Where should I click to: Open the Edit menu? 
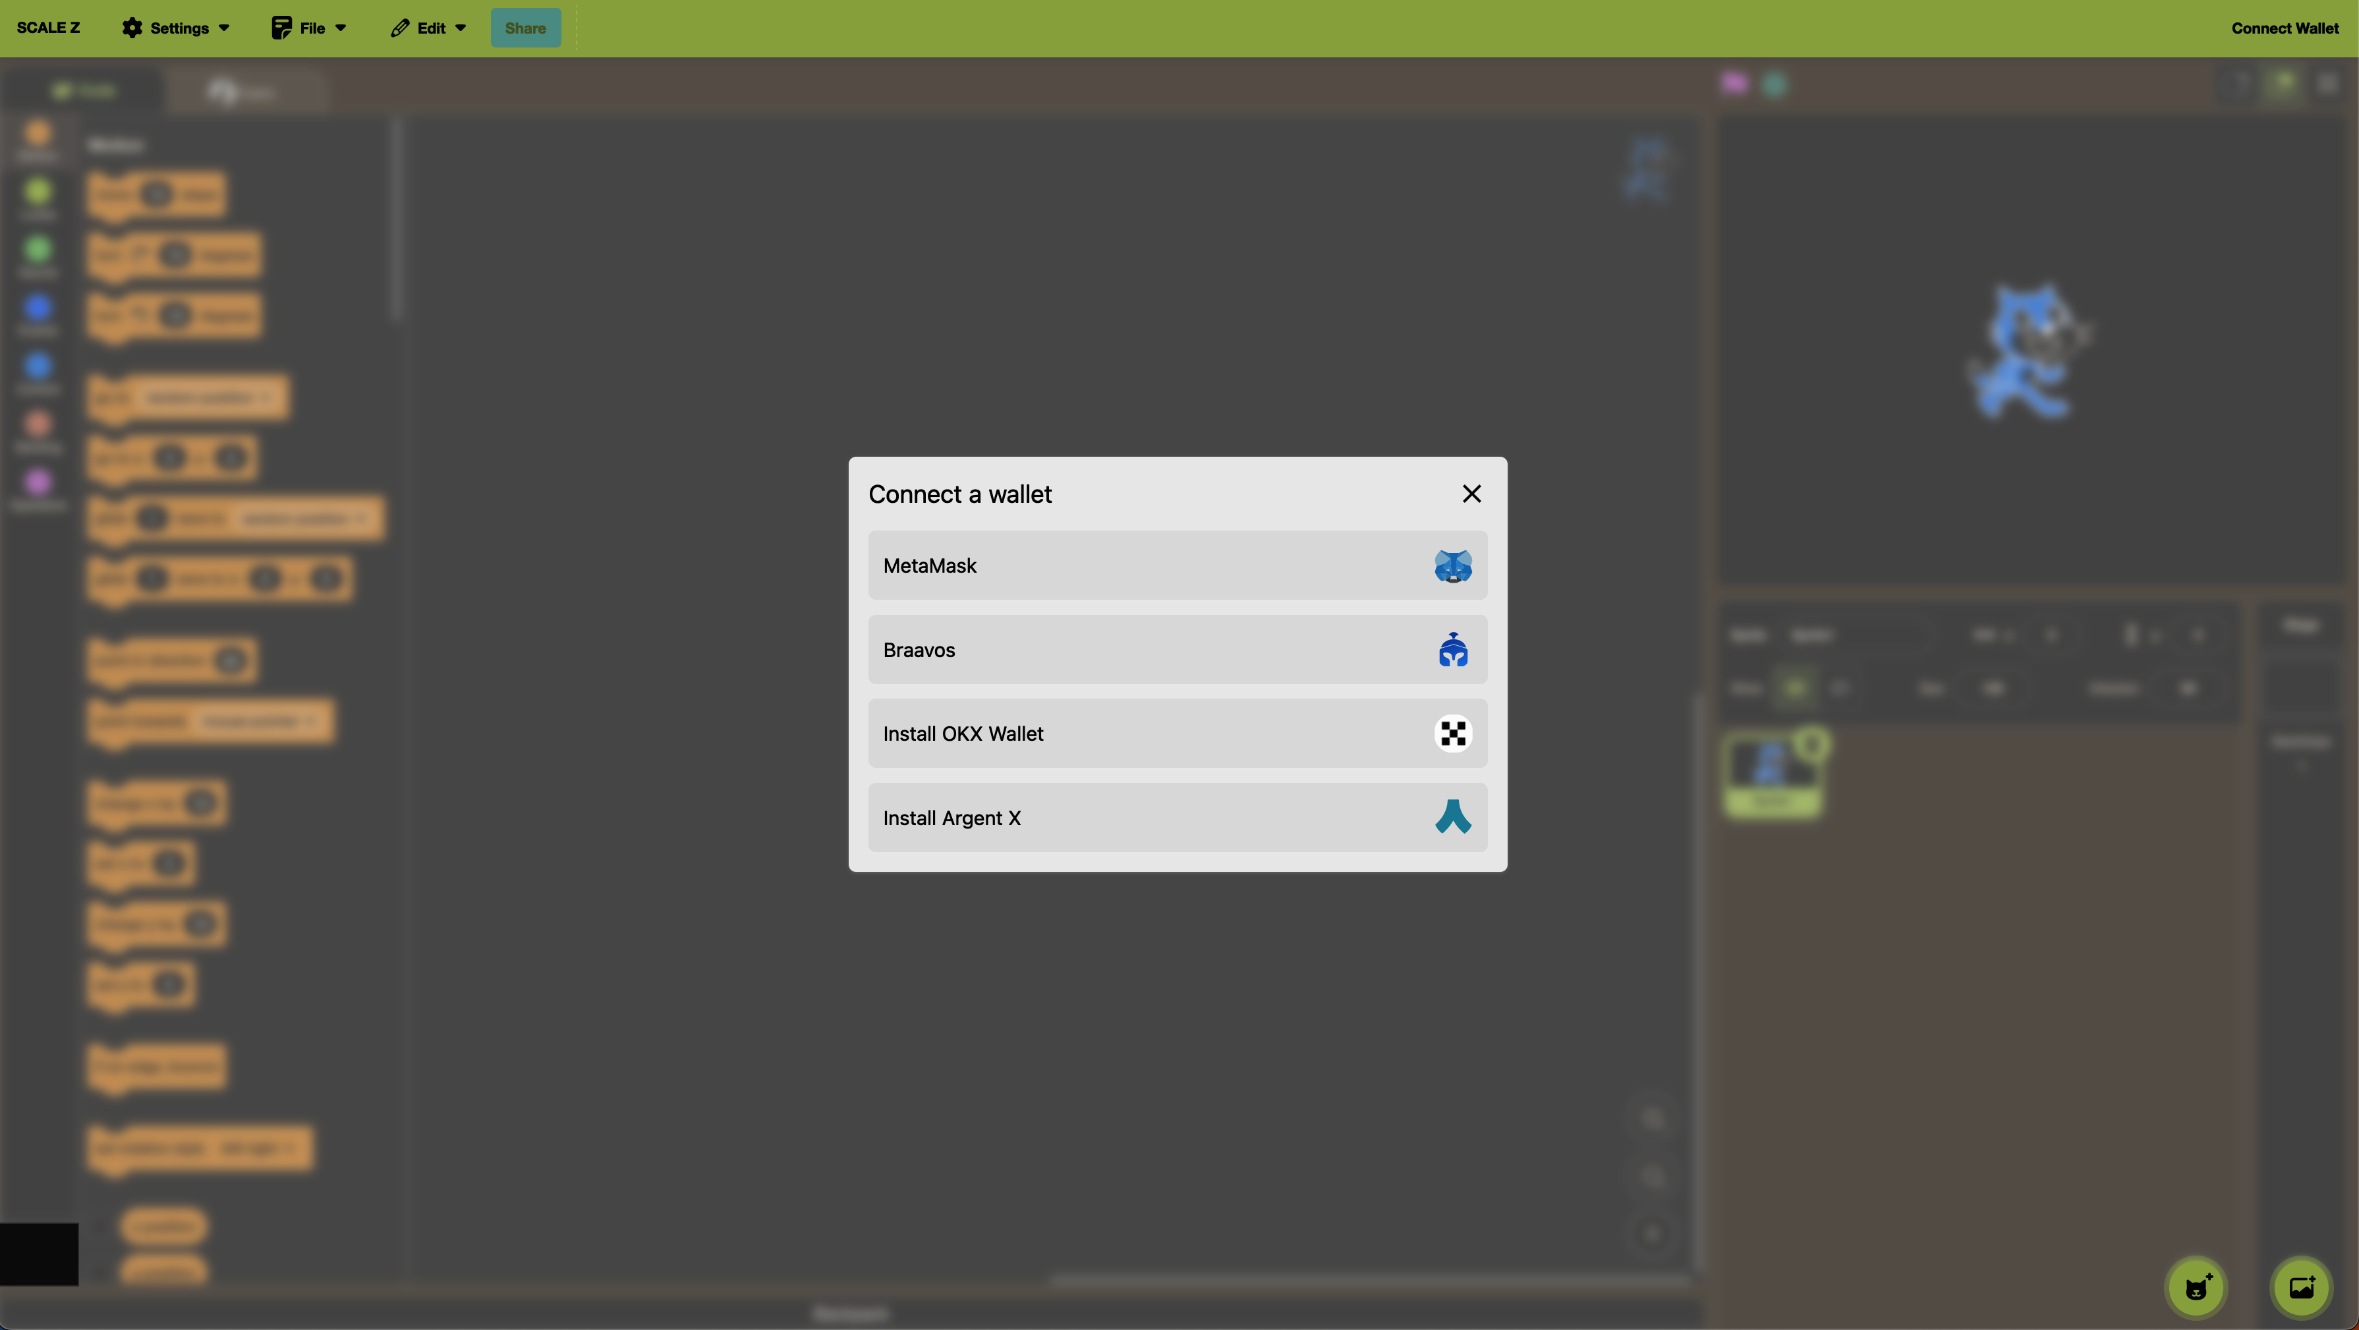pyautogui.click(x=428, y=28)
